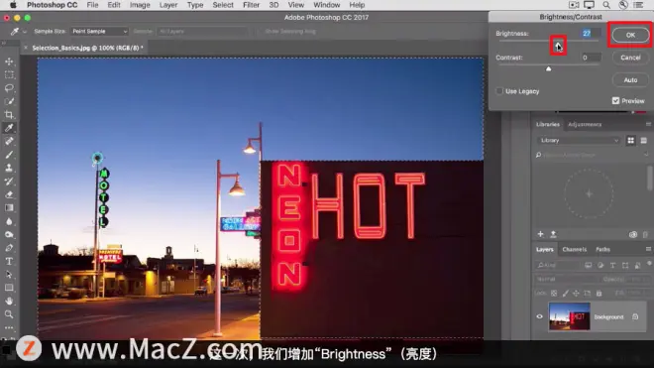
Task: Open the Image menu
Action: pos(140,5)
